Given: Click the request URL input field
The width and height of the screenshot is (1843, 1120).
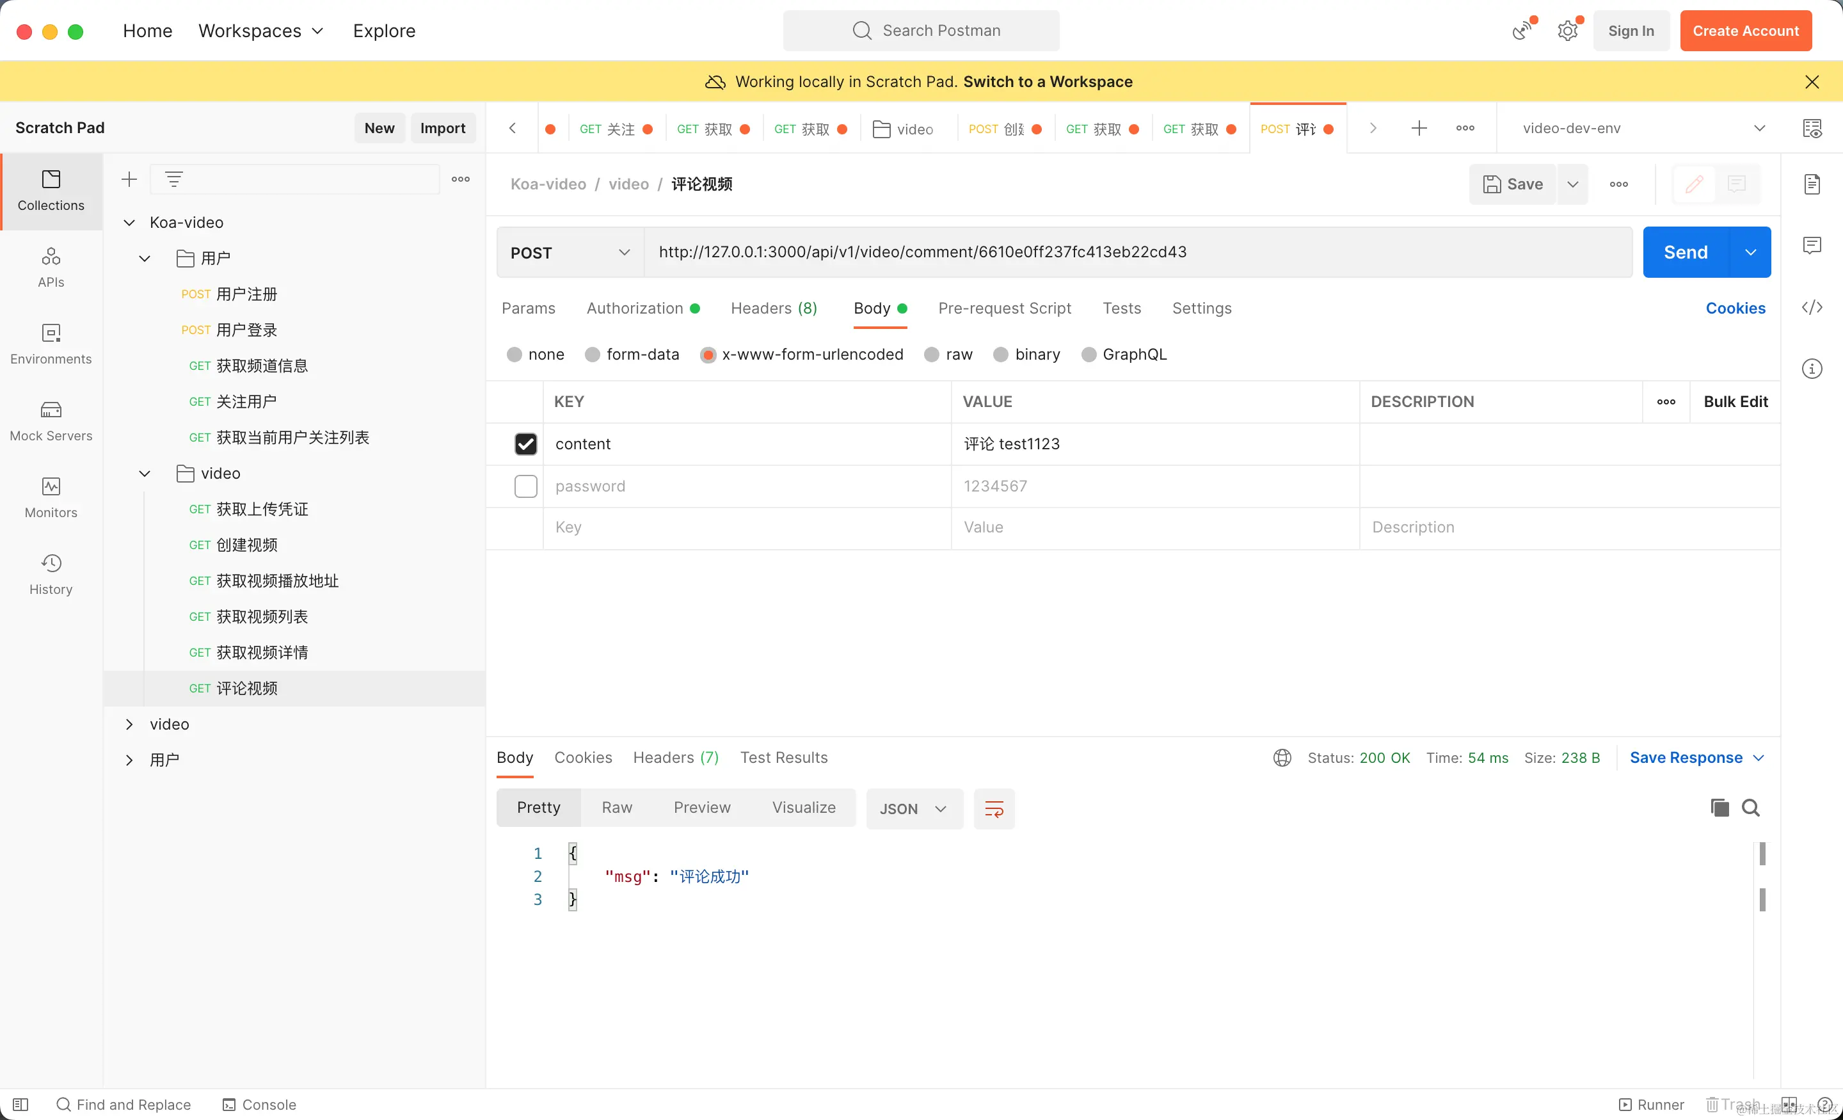Looking at the screenshot, I should coord(1137,252).
